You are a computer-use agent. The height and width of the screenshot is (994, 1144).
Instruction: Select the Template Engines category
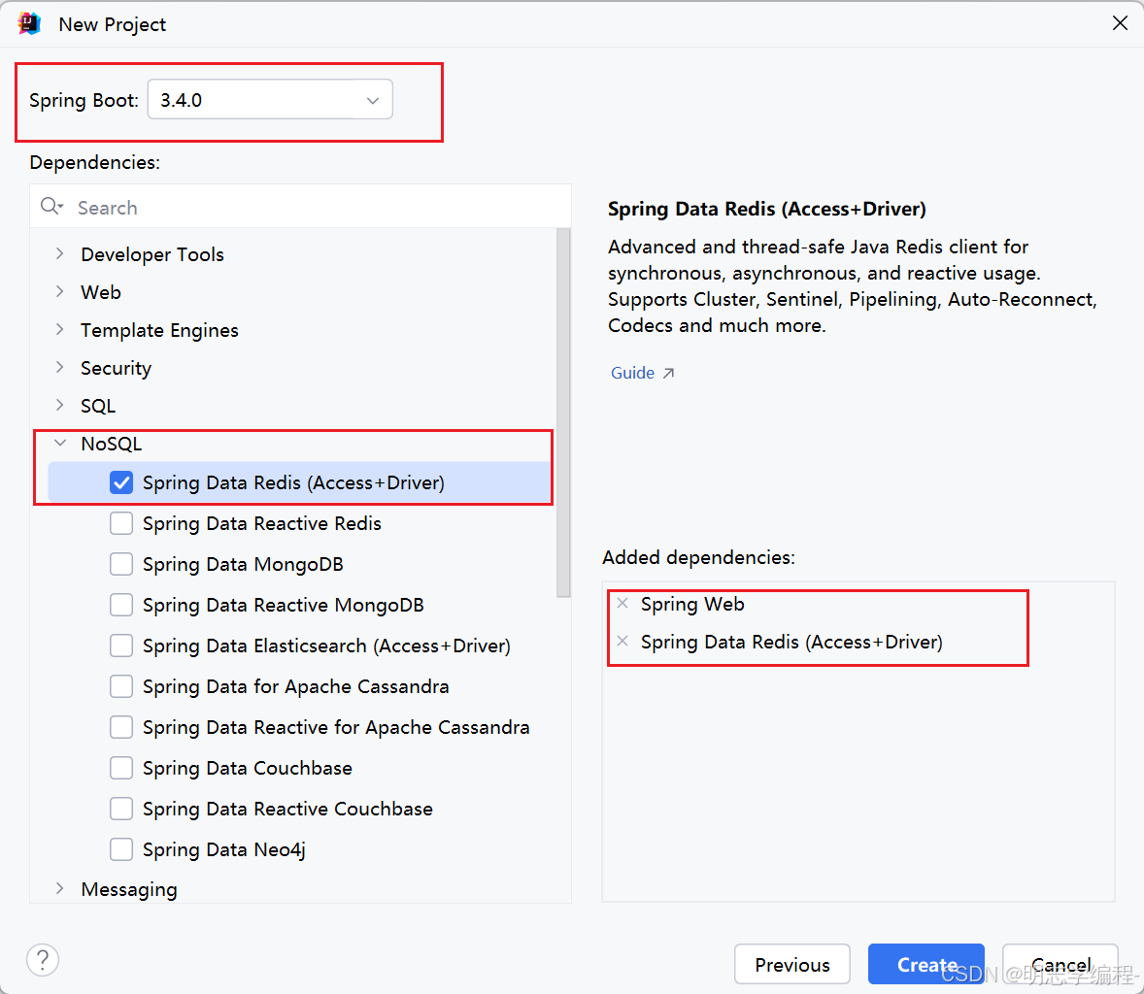click(159, 330)
